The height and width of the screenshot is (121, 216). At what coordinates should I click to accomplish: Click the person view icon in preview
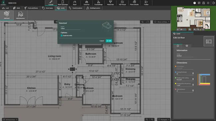point(178,30)
